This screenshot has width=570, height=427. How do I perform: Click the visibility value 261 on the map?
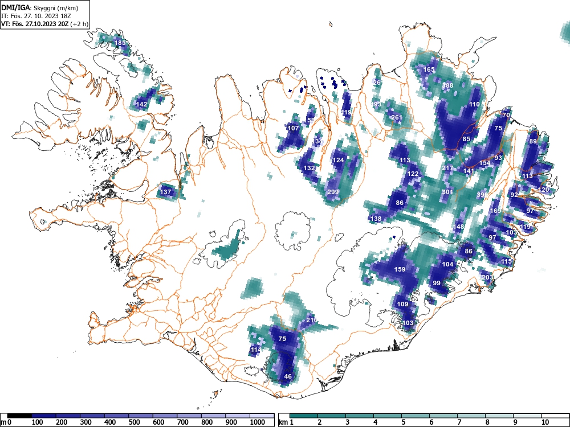point(397,117)
